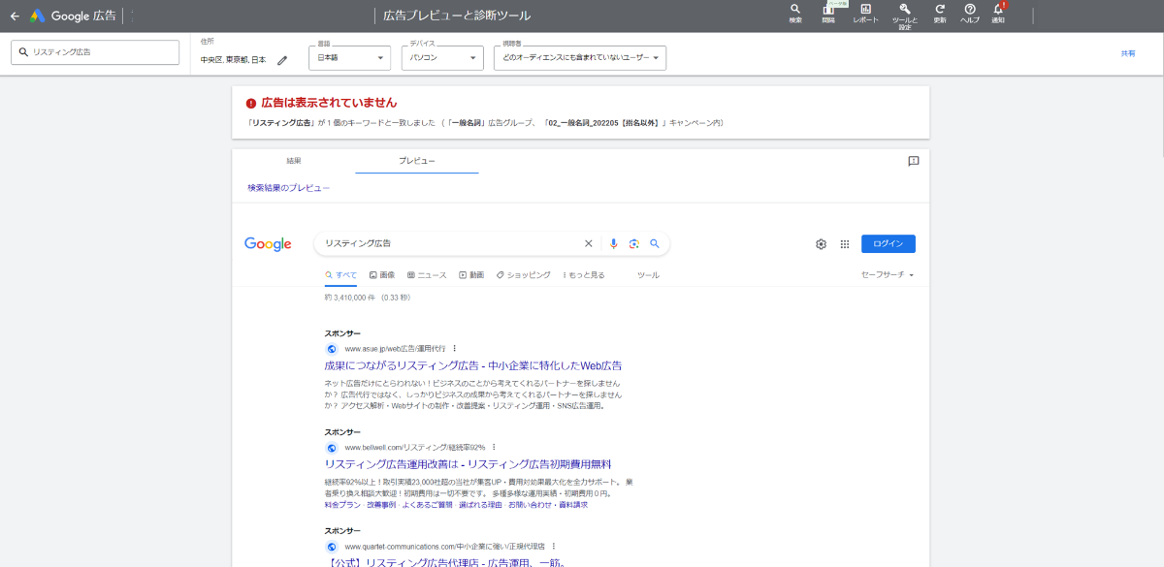
Task: Select the ニュース search tab
Action: (x=427, y=275)
